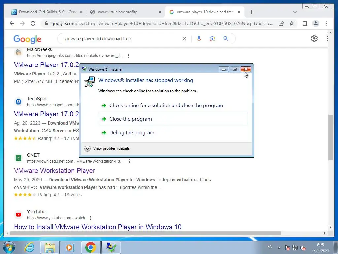This screenshot has width=338, height=254.
Task: Click the taskbar clock showing 6:25
Action: 320,248
